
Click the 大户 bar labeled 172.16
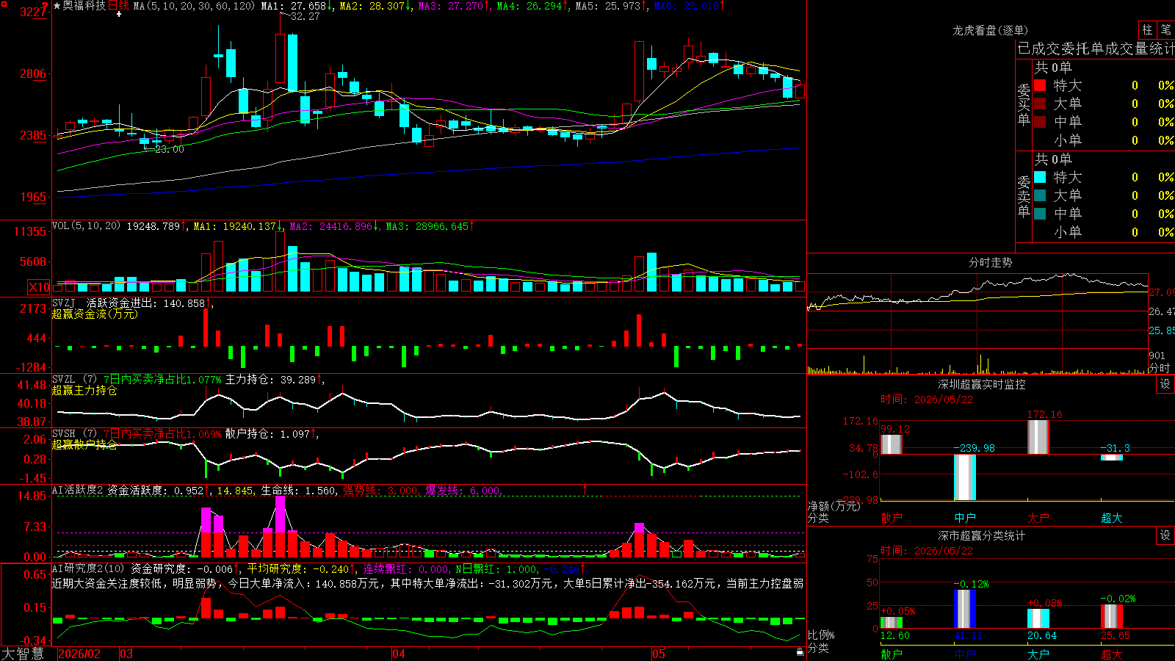[x=1038, y=437]
